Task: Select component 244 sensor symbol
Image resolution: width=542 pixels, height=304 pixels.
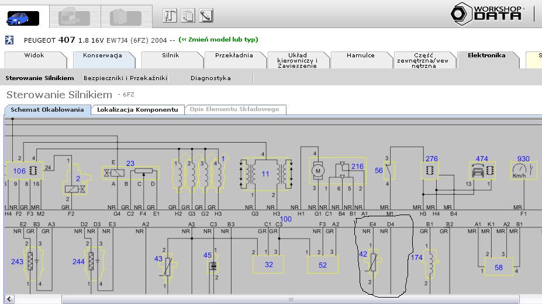Action: pos(94,263)
